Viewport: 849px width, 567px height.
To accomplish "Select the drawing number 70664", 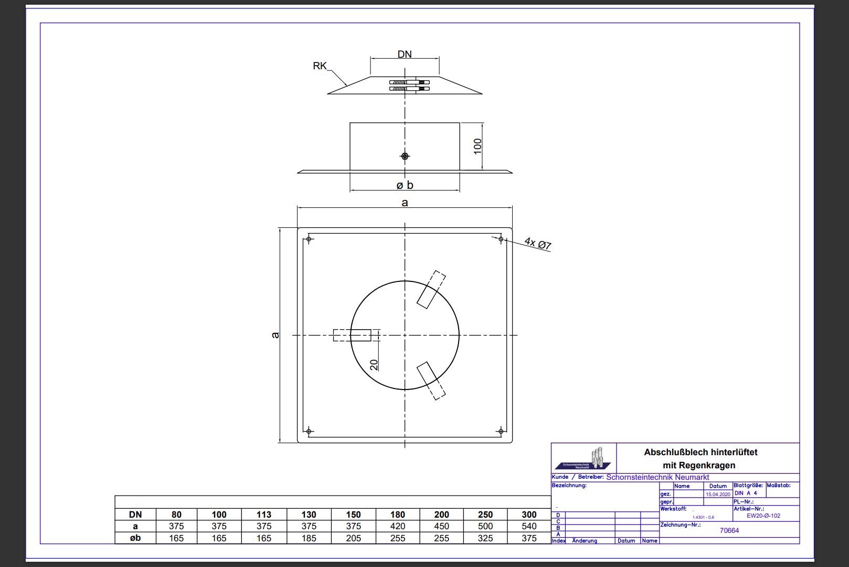I will pyautogui.click(x=729, y=530).
